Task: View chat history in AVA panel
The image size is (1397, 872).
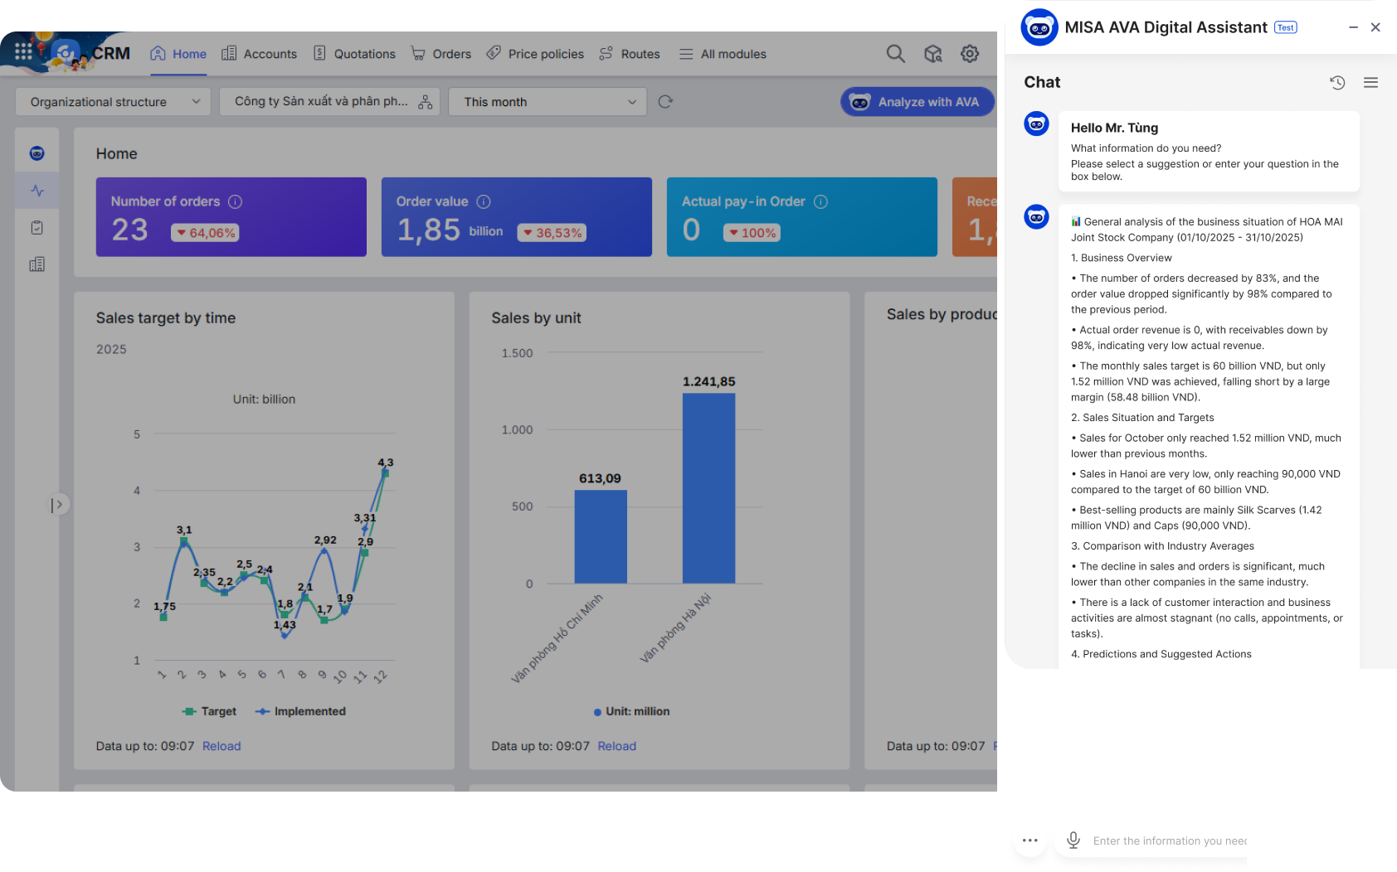Action: pos(1337,82)
